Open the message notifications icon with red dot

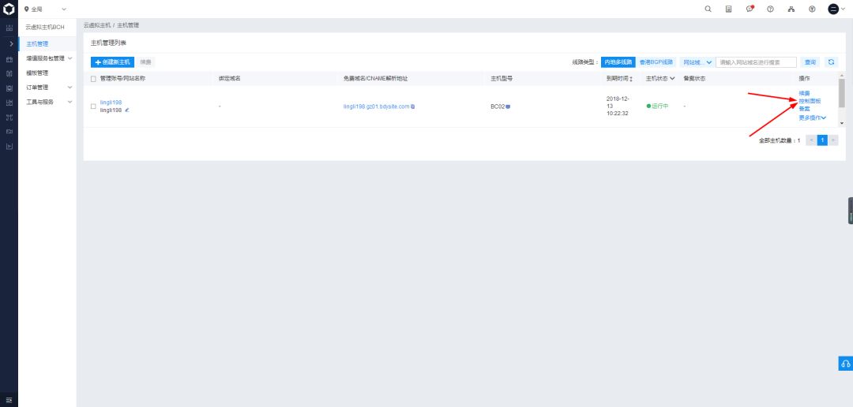[x=750, y=9]
